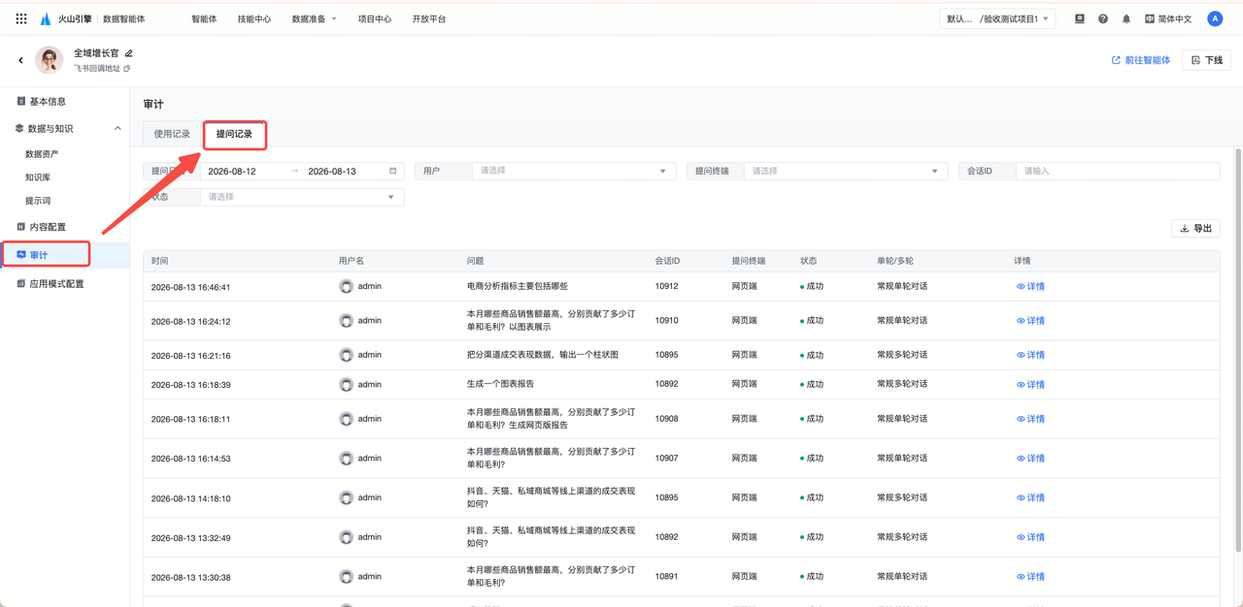Switch to the 使用记录 tab
Viewport: 1243px width, 607px height.
click(172, 134)
